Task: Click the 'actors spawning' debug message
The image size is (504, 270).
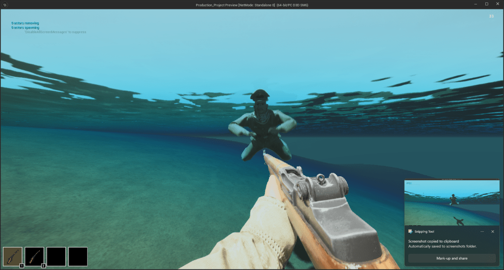Action: pyautogui.click(x=25, y=27)
